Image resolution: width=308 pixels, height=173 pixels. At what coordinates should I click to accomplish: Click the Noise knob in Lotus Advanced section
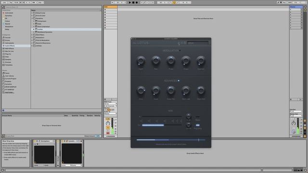click(x=156, y=91)
